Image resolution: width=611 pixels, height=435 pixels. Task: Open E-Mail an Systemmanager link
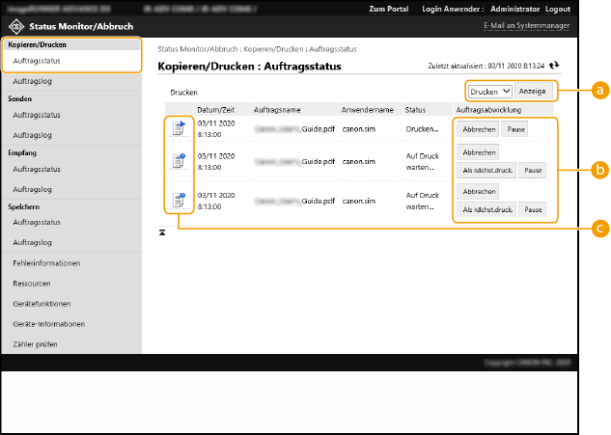pos(552,25)
